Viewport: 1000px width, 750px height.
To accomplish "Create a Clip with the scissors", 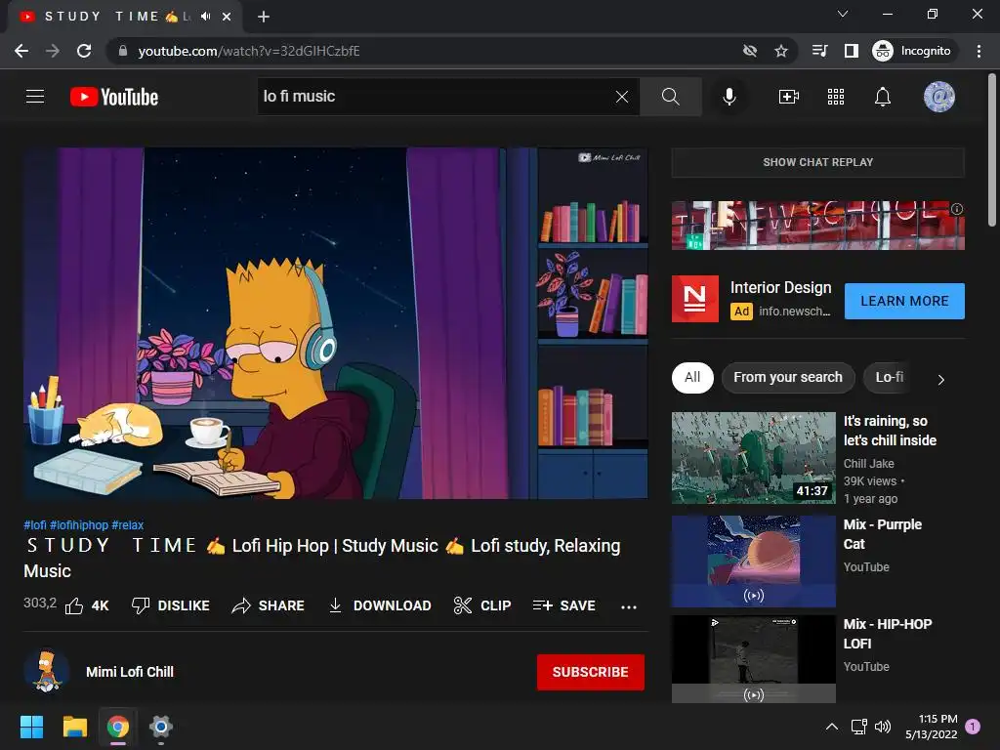I will coord(482,605).
